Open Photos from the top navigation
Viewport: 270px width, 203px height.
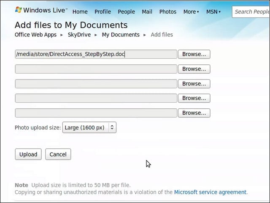168,11
